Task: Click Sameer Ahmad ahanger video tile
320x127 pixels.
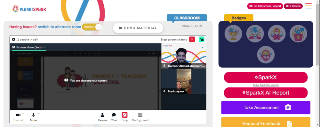Action: (x=184, y=56)
